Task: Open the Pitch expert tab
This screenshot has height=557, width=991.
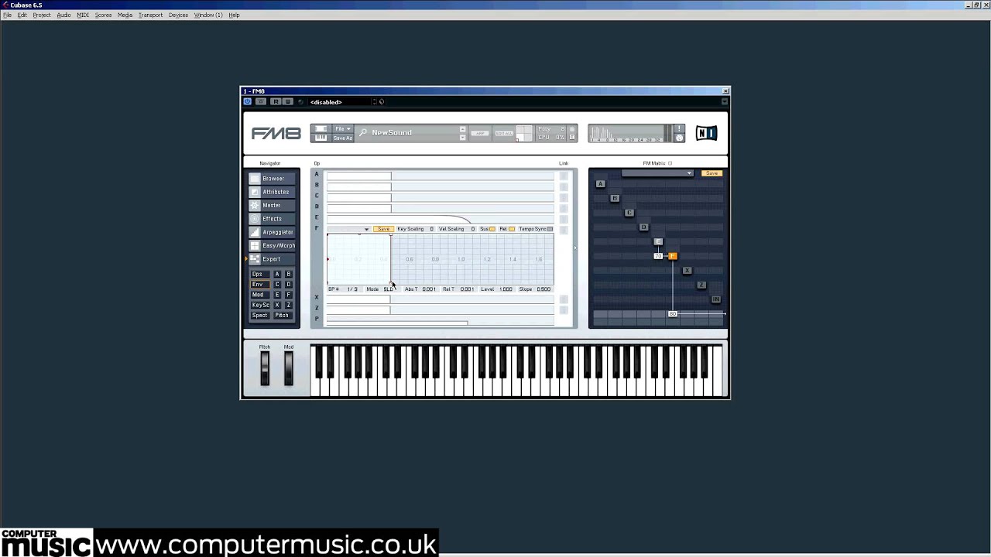Action: [282, 316]
